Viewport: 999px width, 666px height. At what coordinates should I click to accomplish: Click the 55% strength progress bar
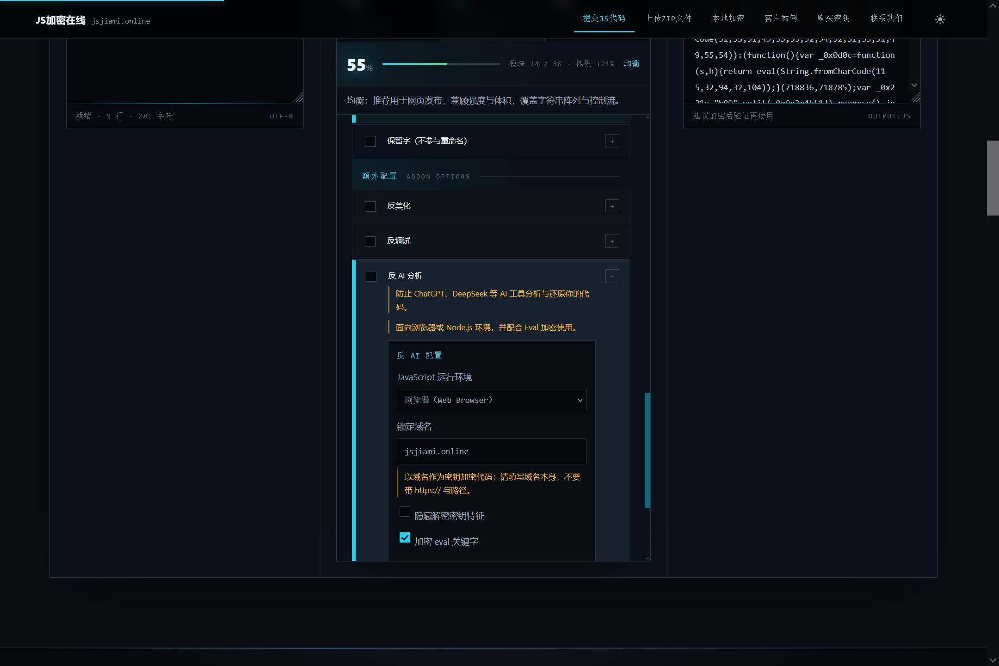click(x=441, y=64)
